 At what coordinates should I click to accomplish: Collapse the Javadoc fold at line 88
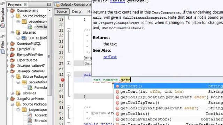coord(69,108)
